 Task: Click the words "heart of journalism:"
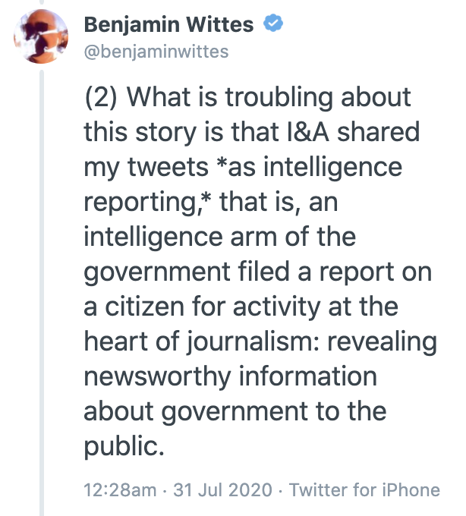pyautogui.click(x=201, y=342)
